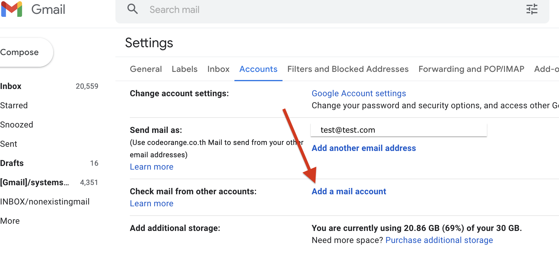
Task: Open search filter options icon
Action: (532, 9)
